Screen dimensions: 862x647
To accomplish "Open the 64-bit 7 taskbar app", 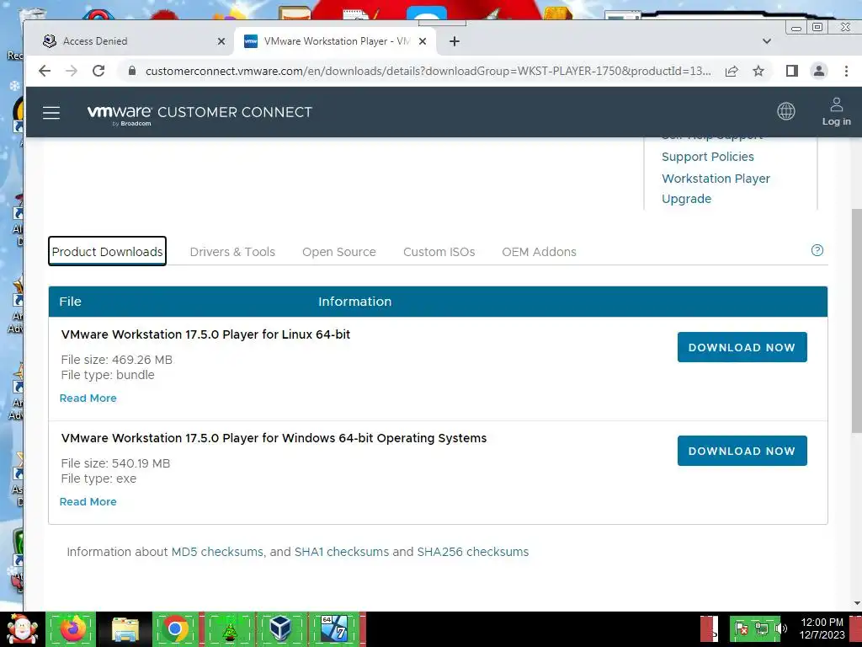I will [x=334, y=628].
